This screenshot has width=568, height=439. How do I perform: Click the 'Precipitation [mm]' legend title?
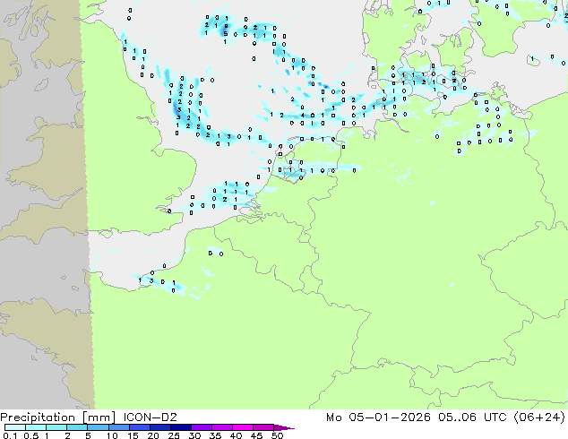58,417
